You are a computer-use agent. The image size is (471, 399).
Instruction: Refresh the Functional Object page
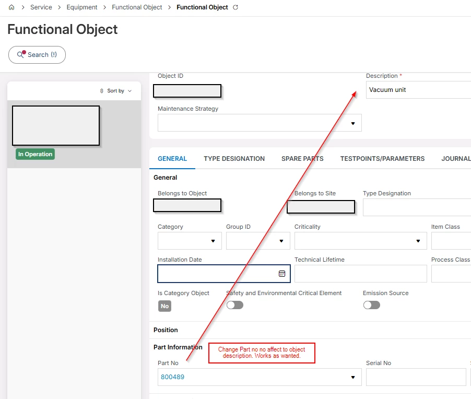(x=236, y=7)
